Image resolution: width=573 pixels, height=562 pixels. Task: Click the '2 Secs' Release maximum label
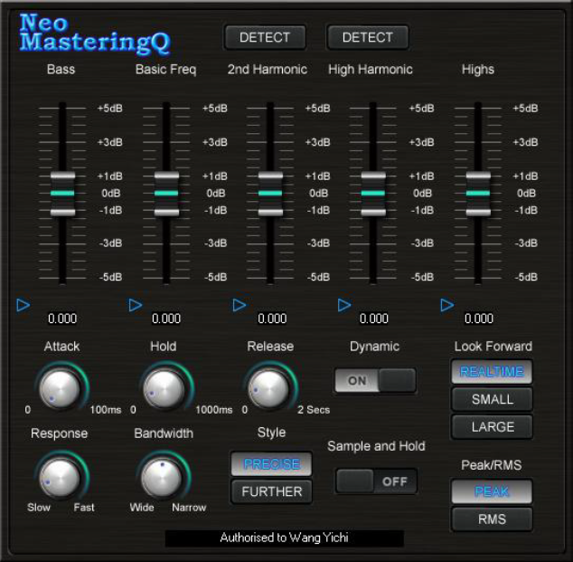314,409
